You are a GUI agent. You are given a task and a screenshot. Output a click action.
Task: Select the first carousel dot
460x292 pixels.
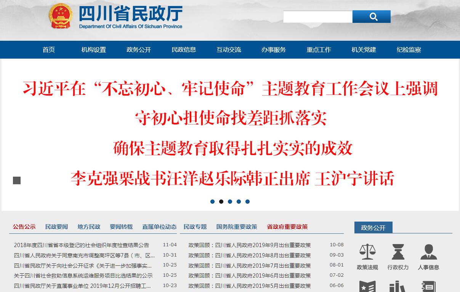click(x=213, y=202)
